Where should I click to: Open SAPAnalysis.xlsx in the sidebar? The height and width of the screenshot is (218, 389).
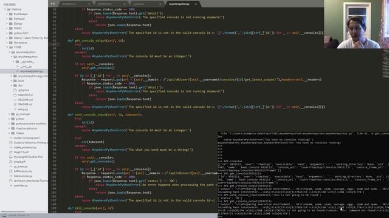pyautogui.click(x=23, y=171)
